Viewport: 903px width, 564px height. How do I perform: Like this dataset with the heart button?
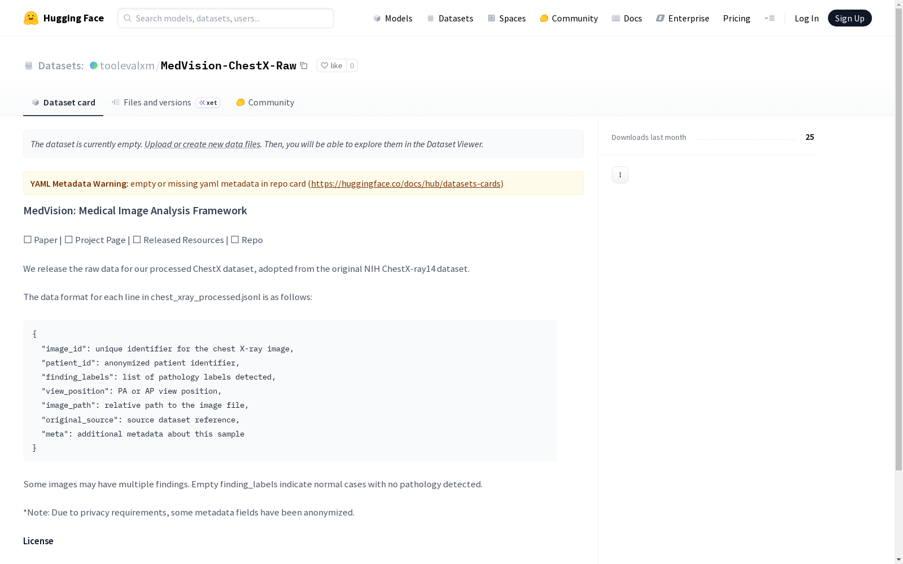(x=332, y=65)
